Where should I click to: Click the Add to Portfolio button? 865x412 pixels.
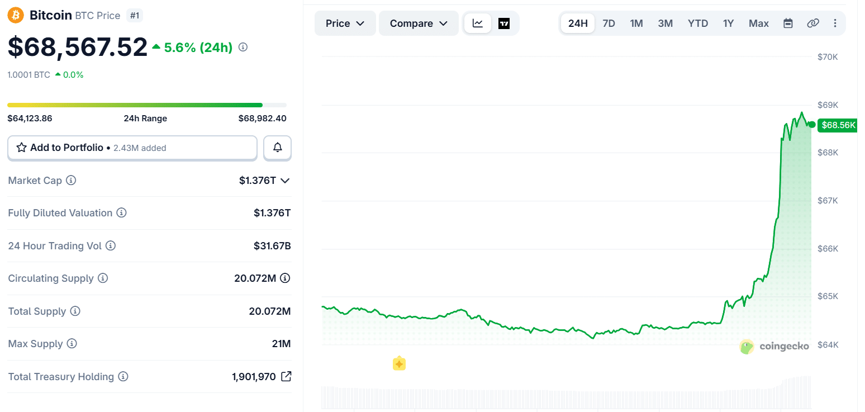click(132, 148)
